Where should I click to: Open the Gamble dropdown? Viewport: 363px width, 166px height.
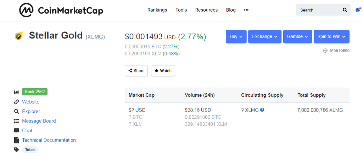297,36
